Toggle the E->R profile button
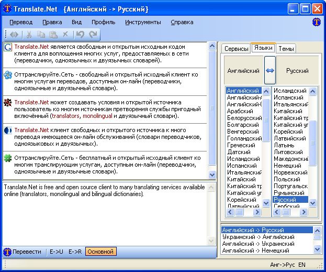This screenshot has height=272, width=326. 75,252
